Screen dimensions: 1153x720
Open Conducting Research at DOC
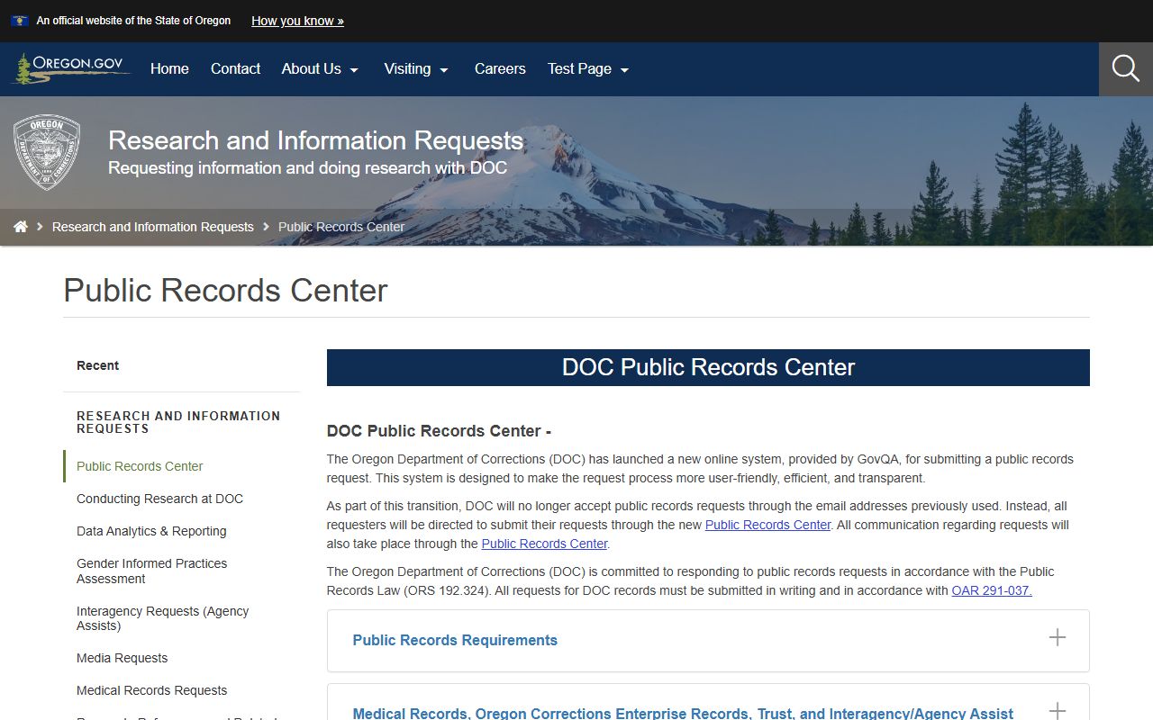[x=159, y=499]
